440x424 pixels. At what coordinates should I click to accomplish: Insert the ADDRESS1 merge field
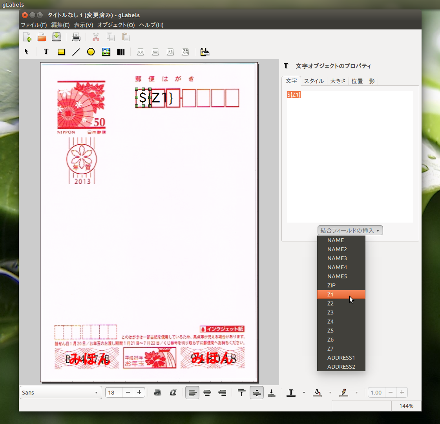pos(341,358)
